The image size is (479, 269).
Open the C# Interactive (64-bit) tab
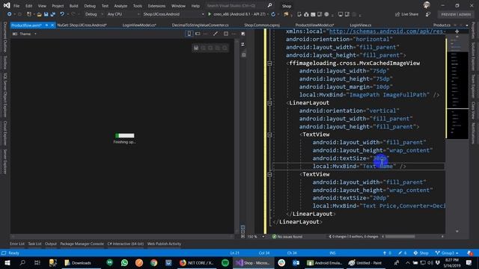126,244
